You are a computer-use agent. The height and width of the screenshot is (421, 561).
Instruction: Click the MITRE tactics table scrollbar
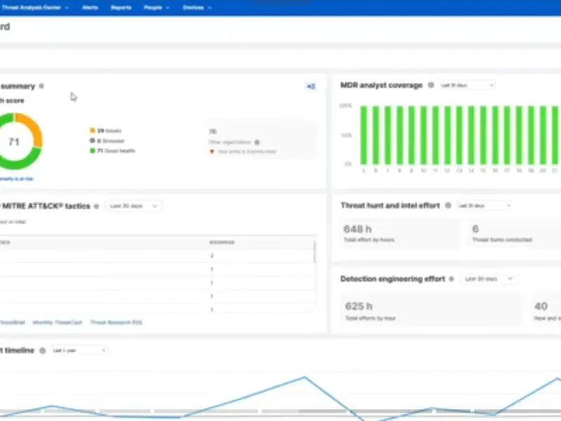[314, 253]
